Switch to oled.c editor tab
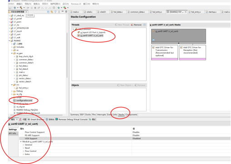Image resolution: width=231 pixels, height=164 pixels. point(89,12)
